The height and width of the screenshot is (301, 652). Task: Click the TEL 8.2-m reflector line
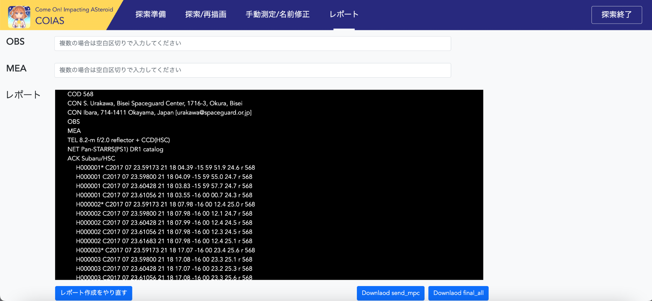(118, 140)
